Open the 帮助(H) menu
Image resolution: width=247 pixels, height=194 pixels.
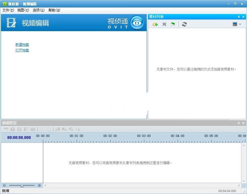coord(54,10)
